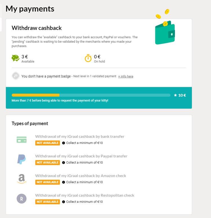
Task: Open the '+ info here' link
Action: (125, 76)
